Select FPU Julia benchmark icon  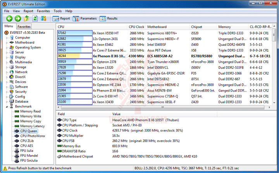(17, 151)
